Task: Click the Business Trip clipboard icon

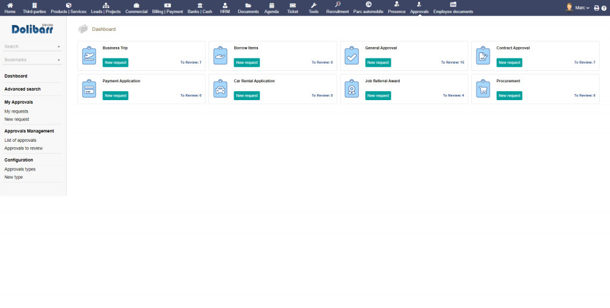Action: tap(89, 55)
